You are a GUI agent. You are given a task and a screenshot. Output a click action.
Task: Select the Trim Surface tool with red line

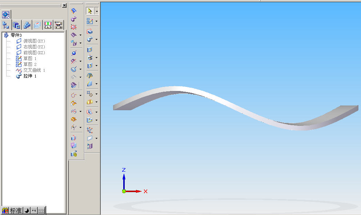(74, 61)
